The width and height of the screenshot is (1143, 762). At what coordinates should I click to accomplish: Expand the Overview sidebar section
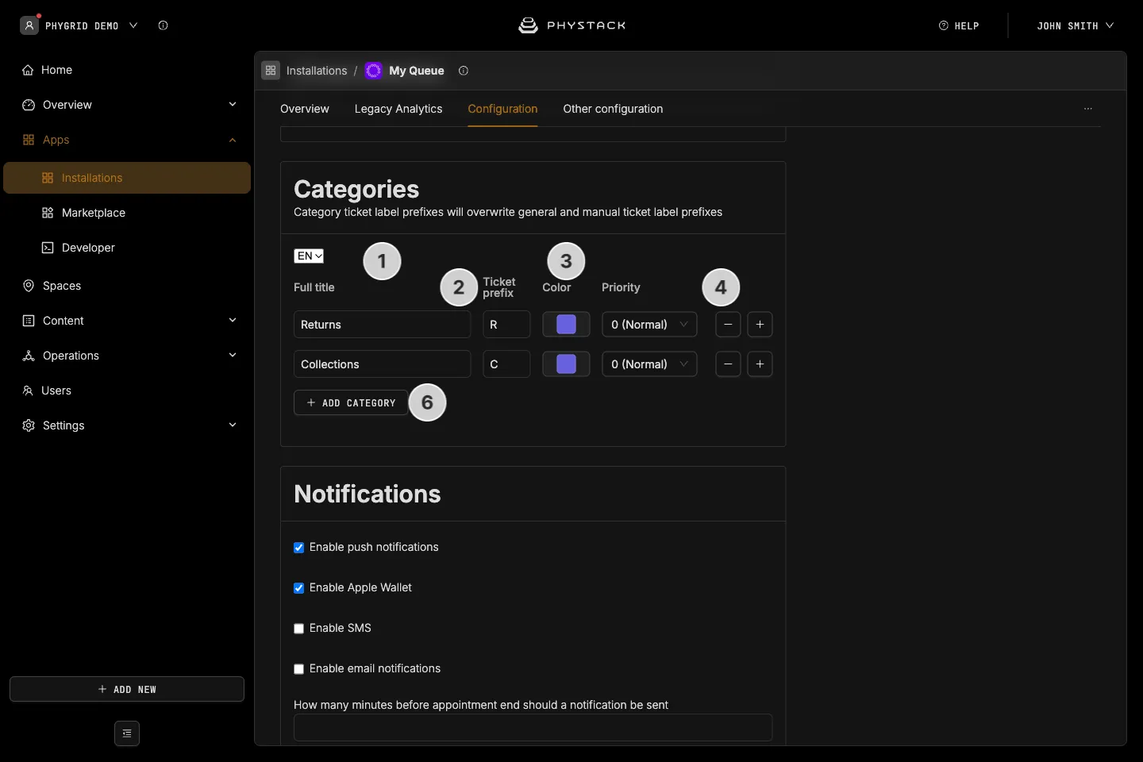pyautogui.click(x=127, y=105)
